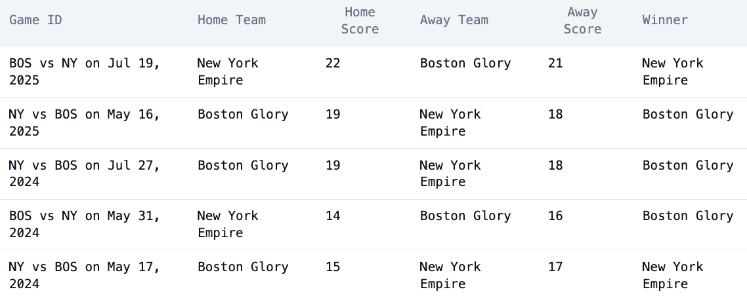Click the Winner column header
Image resolution: width=747 pixels, height=300 pixels.
(665, 20)
